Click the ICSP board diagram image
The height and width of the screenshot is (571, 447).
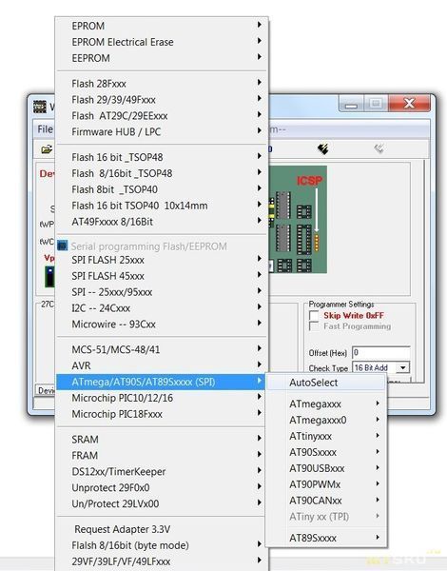pyautogui.click(x=298, y=220)
